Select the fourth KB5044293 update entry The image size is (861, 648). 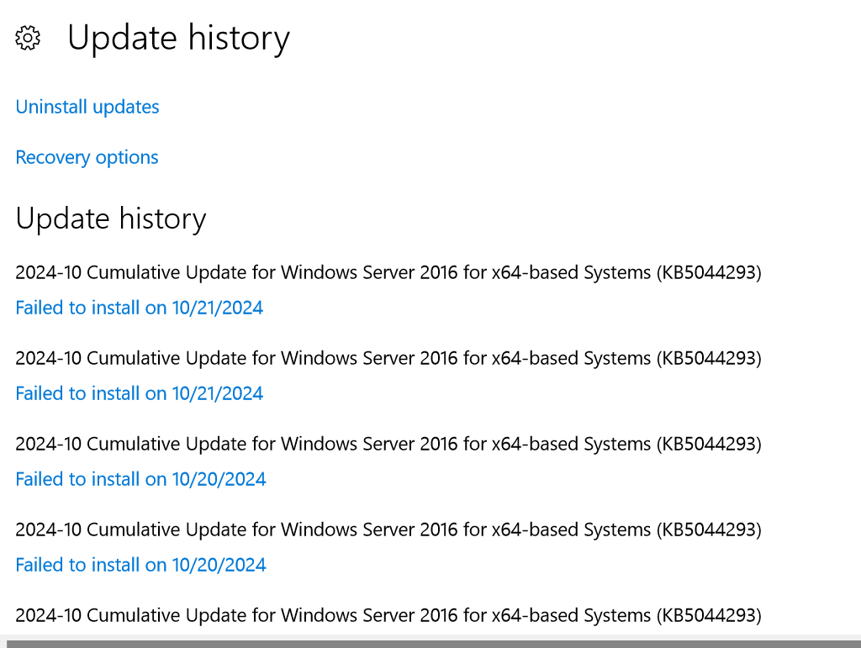tap(388, 529)
